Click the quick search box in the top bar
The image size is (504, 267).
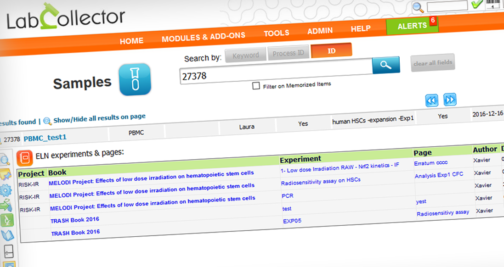pos(447,6)
